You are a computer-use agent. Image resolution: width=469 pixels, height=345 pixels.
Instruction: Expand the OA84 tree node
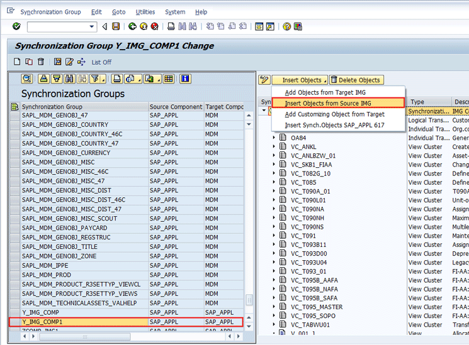(274, 138)
